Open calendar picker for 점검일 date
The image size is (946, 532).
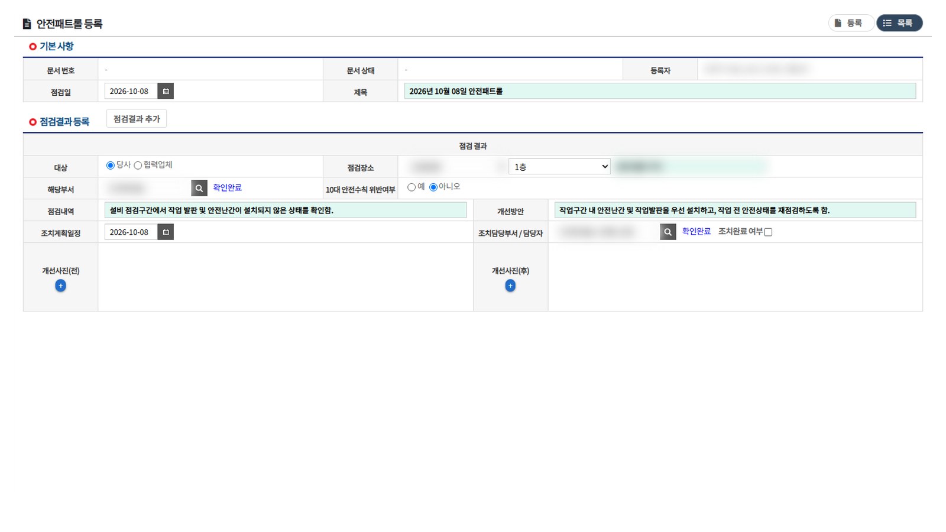166,91
